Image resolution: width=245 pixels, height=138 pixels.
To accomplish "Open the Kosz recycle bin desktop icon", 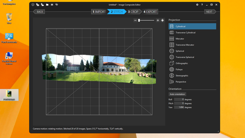I will pos(9,19).
